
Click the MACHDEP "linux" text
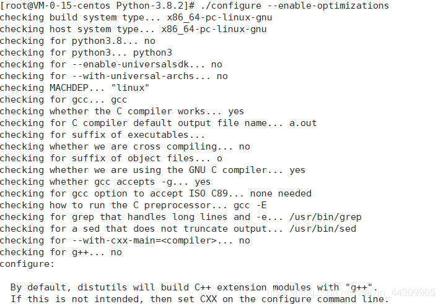click(x=99, y=88)
